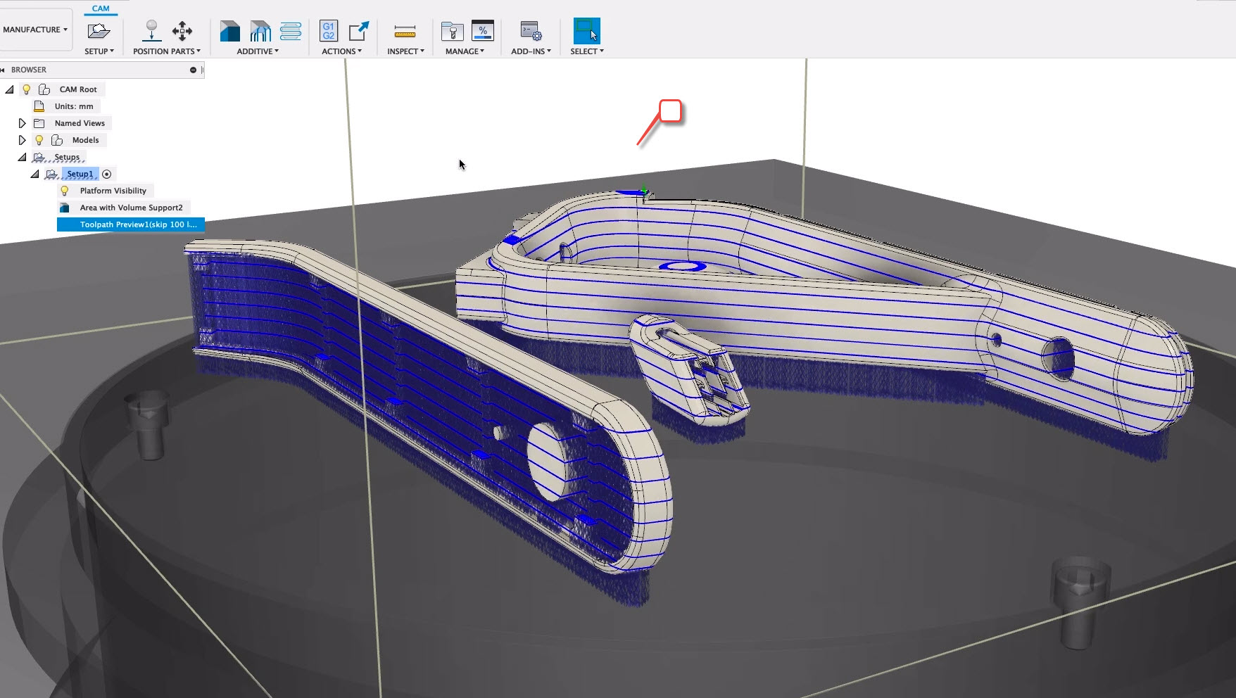Viewport: 1236px width, 698px height.
Task: Select the Setup1 label in browser
Action: coord(80,174)
